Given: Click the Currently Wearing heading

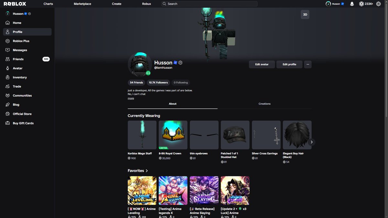Looking at the screenshot, I should point(144,116).
